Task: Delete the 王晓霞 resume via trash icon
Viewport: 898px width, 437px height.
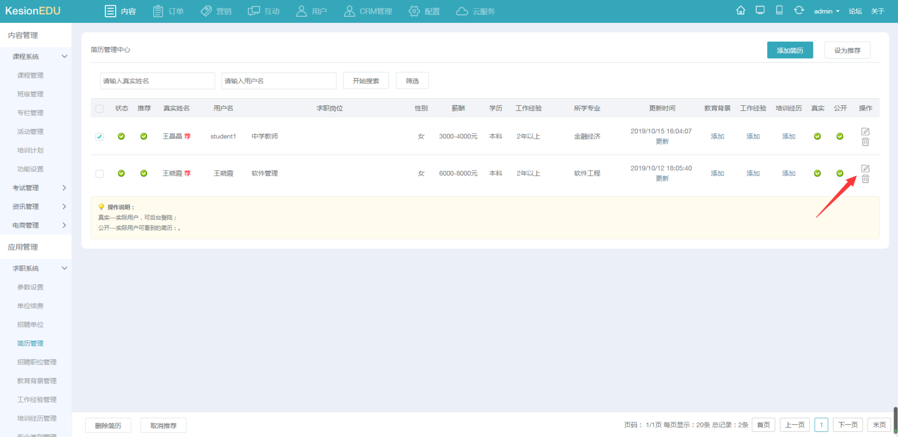Action: 865,179
